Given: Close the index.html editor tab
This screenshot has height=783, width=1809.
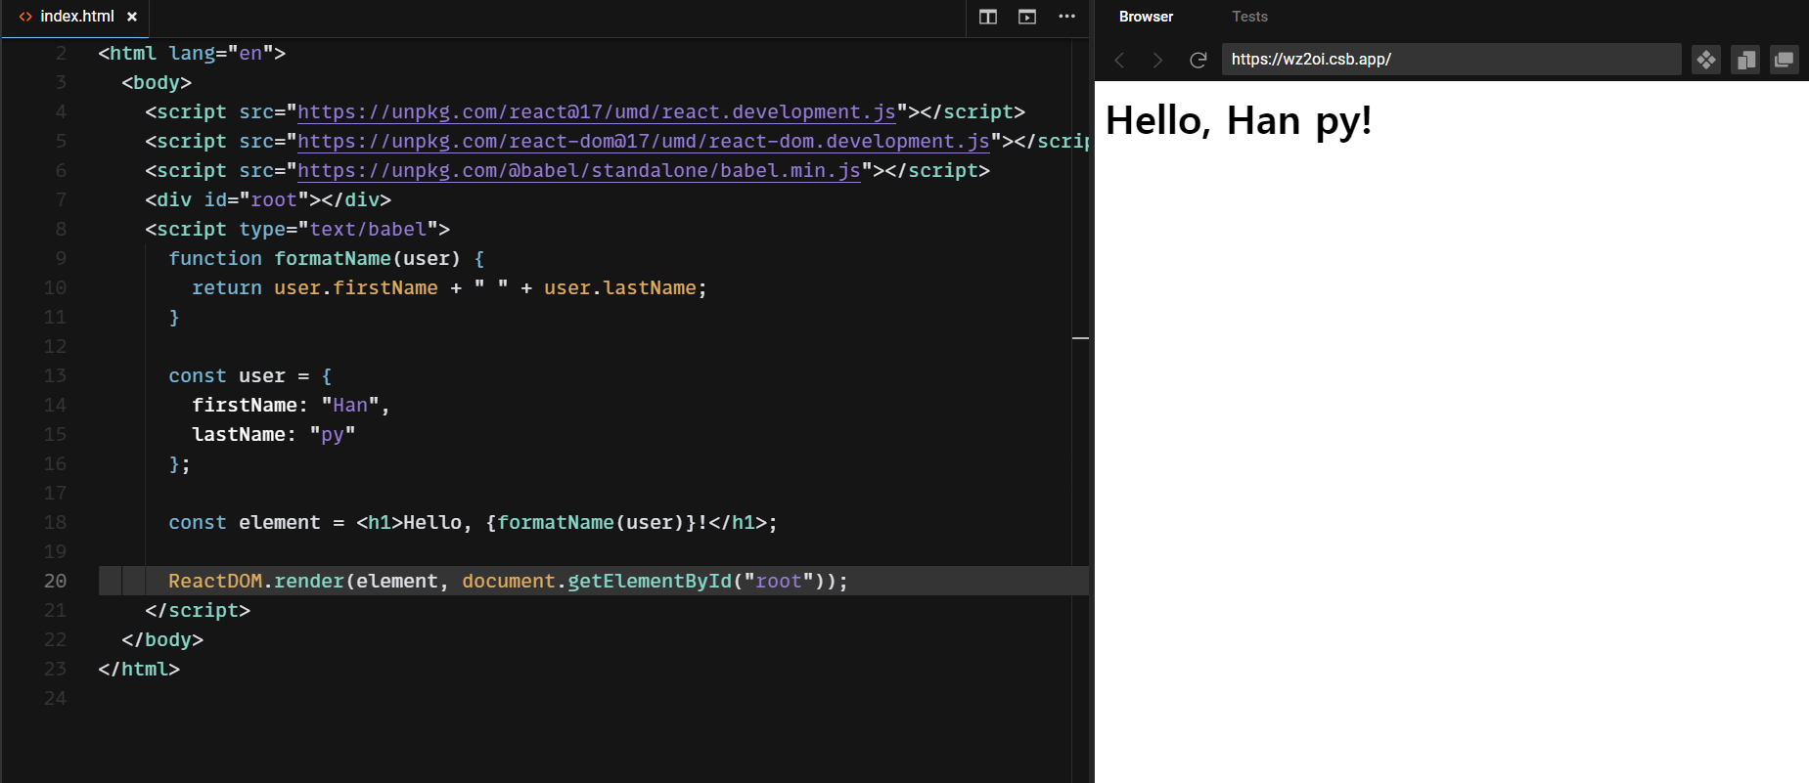Looking at the screenshot, I should [132, 17].
